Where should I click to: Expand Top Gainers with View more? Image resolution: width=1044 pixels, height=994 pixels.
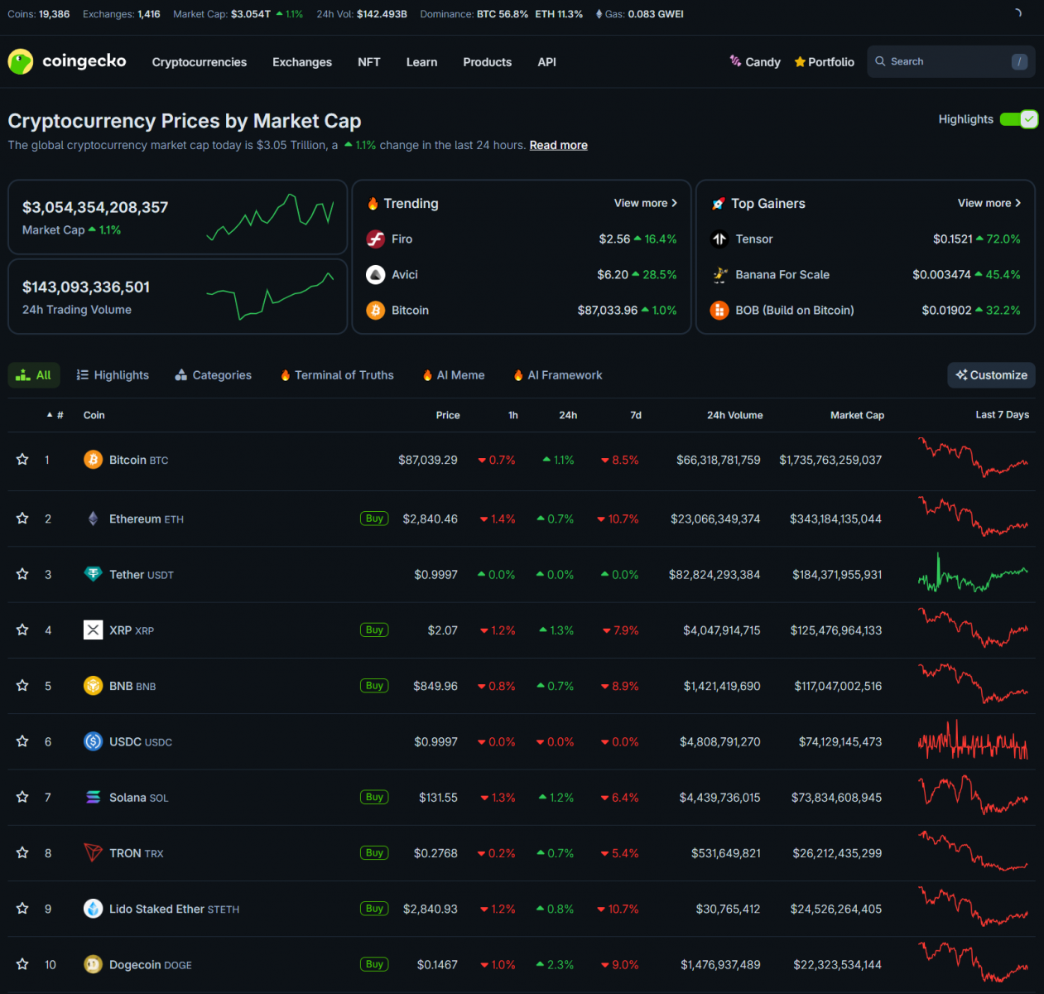pyautogui.click(x=989, y=203)
